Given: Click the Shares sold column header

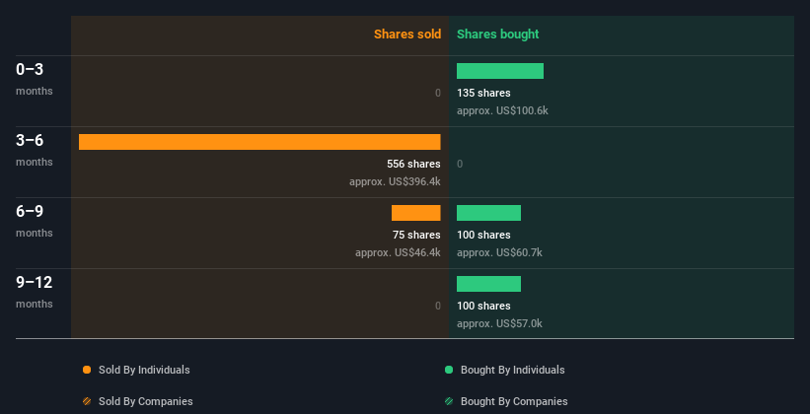Looking at the screenshot, I should point(407,34).
